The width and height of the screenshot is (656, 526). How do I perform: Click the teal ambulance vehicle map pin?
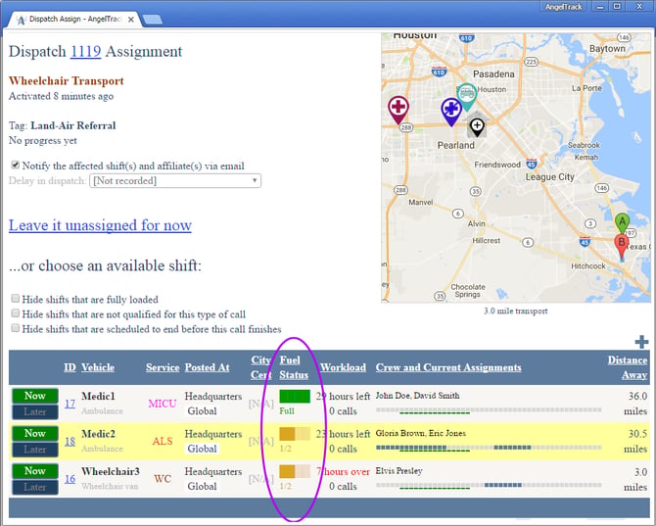pyautogui.click(x=466, y=96)
